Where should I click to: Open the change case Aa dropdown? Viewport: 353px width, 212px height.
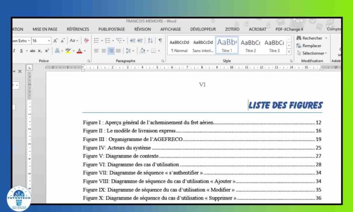[74, 41]
